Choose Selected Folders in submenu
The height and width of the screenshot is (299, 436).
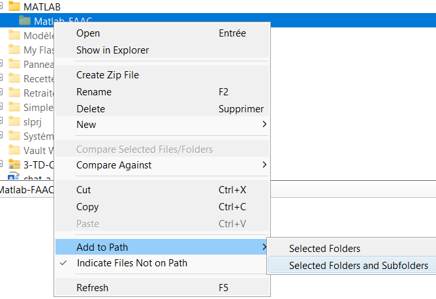(x=324, y=248)
